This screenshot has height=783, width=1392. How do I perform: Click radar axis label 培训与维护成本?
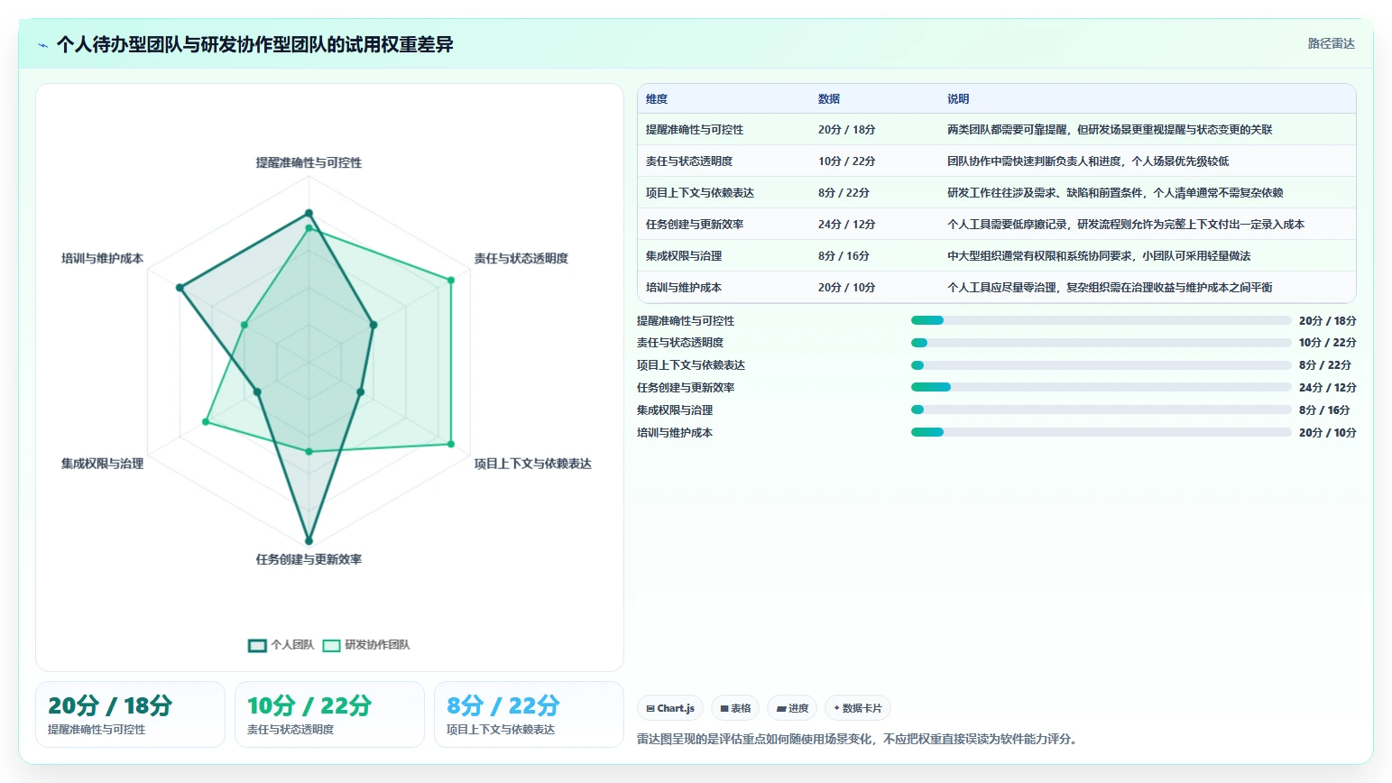pyautogui.click(x=102, y=258)
